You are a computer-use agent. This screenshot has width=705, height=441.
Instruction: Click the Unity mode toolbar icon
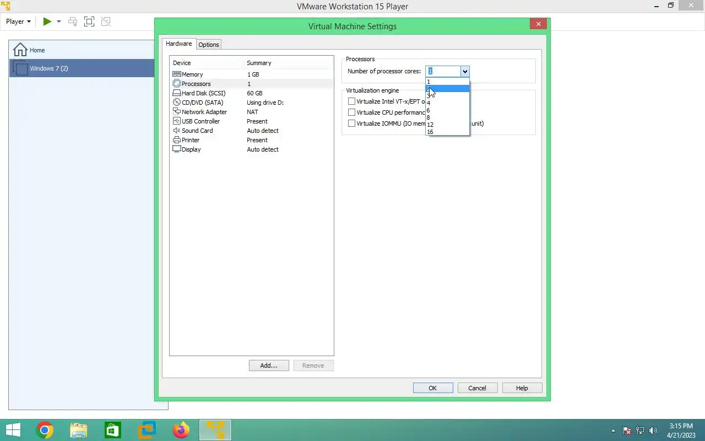click(106, 21)
